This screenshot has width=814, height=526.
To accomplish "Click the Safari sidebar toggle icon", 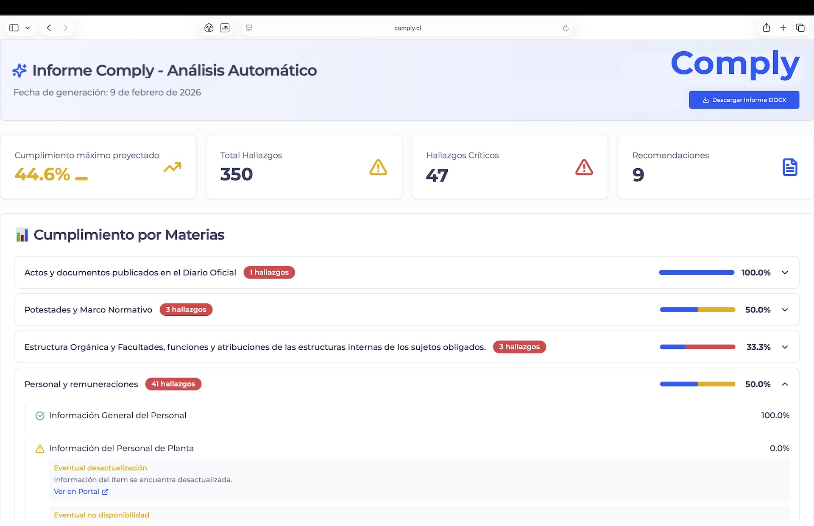I will 14,28.
